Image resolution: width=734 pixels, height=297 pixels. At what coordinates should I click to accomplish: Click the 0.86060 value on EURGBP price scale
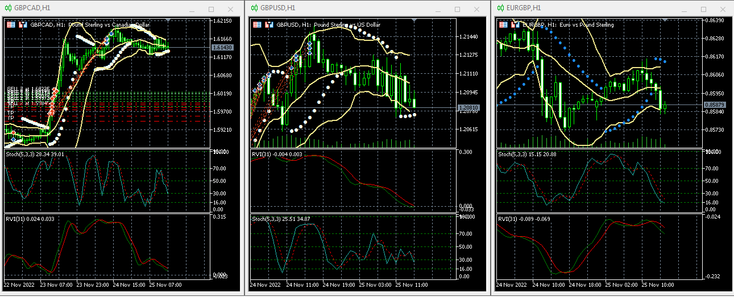pyautogui.click(x=714, y=75)
